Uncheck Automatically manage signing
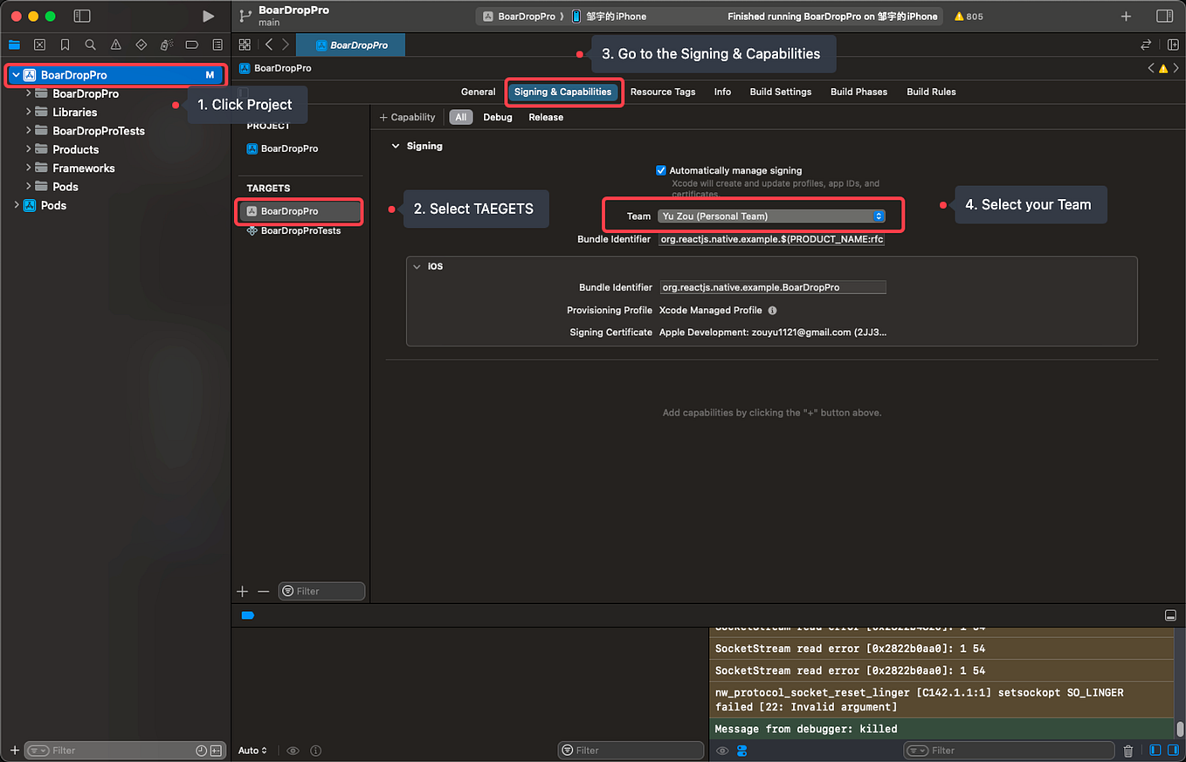The width and height of the screenshot is (1186, 762). point(661,170)
